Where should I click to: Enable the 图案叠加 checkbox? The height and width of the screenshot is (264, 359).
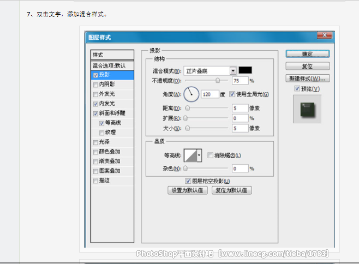95,171
